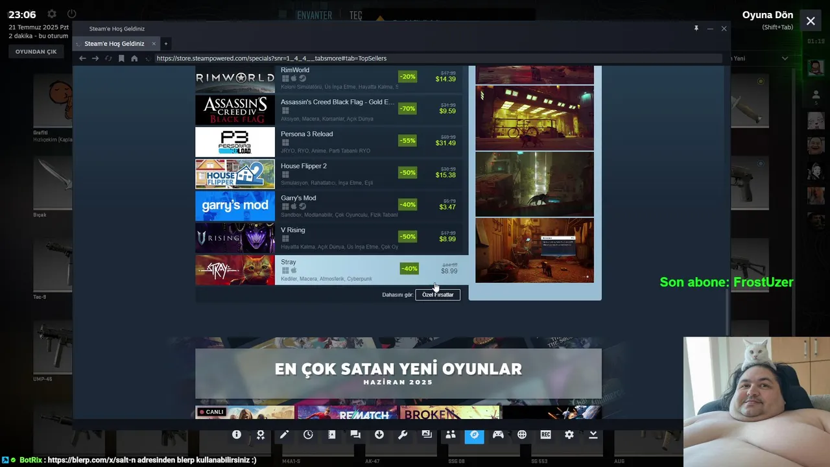The width and height of the screenshot is (830, 467).
Task: Click the REMATCH game tile
Action: [348, 413]
